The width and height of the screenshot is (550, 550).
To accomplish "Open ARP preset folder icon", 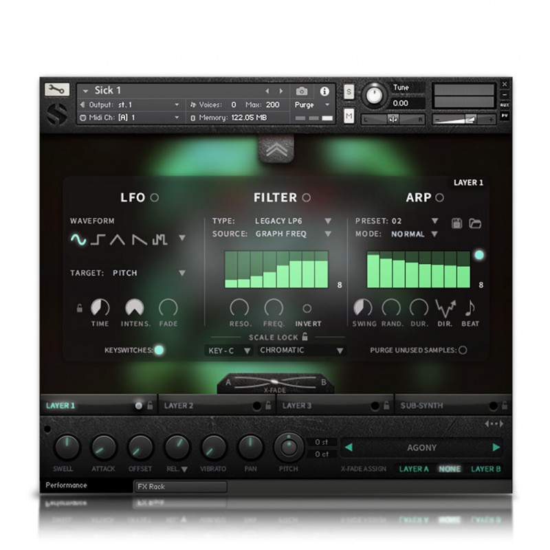I will tap(475, 222).
